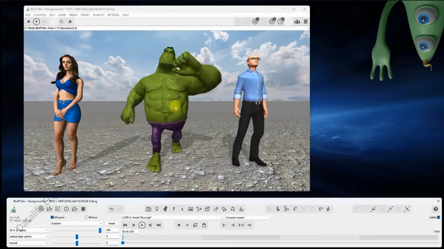Toggle the Visible checkbox
The image size is (444, 249).
(438, 217)
